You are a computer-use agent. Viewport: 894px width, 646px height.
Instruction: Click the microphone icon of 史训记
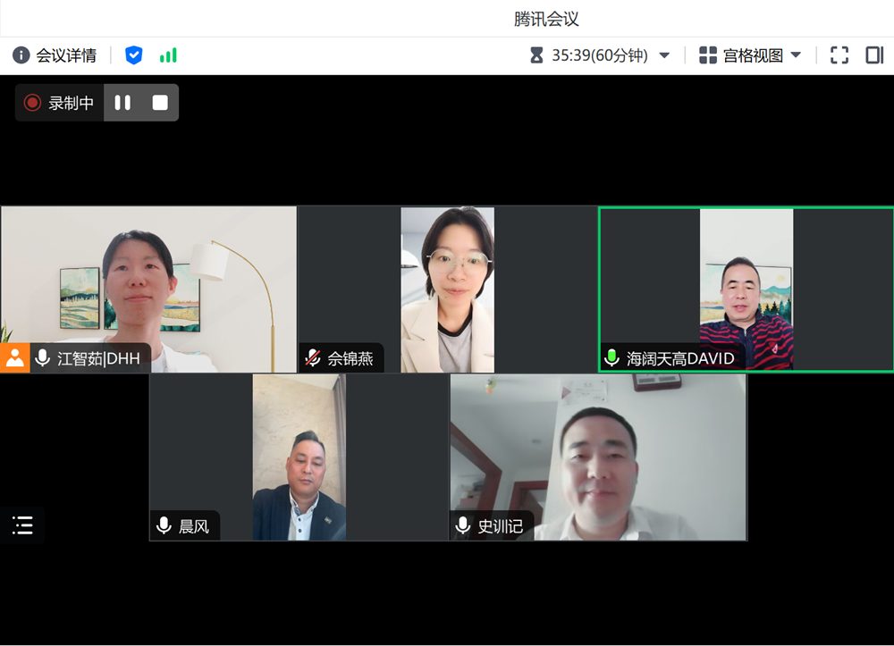pos(463,525)
